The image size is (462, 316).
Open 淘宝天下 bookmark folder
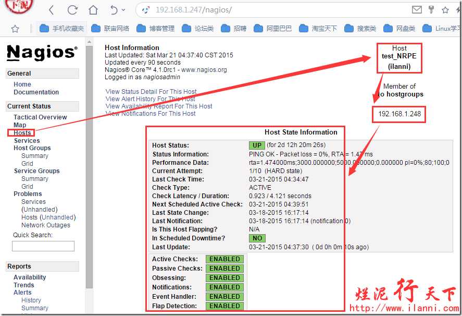tap(318, 28)
